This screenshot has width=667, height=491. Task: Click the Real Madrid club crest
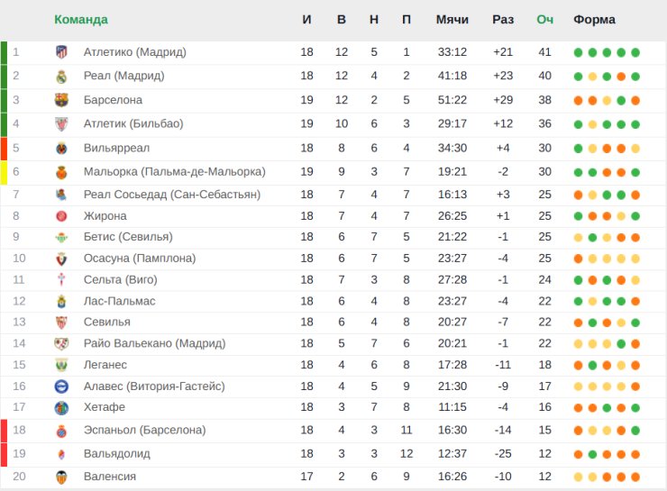61,76
